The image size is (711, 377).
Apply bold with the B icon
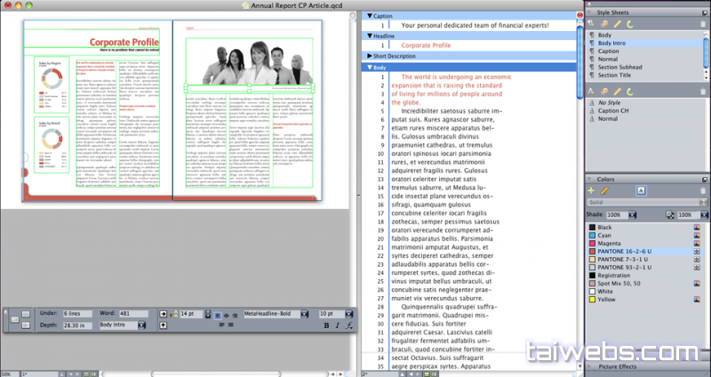pos(326,326)
